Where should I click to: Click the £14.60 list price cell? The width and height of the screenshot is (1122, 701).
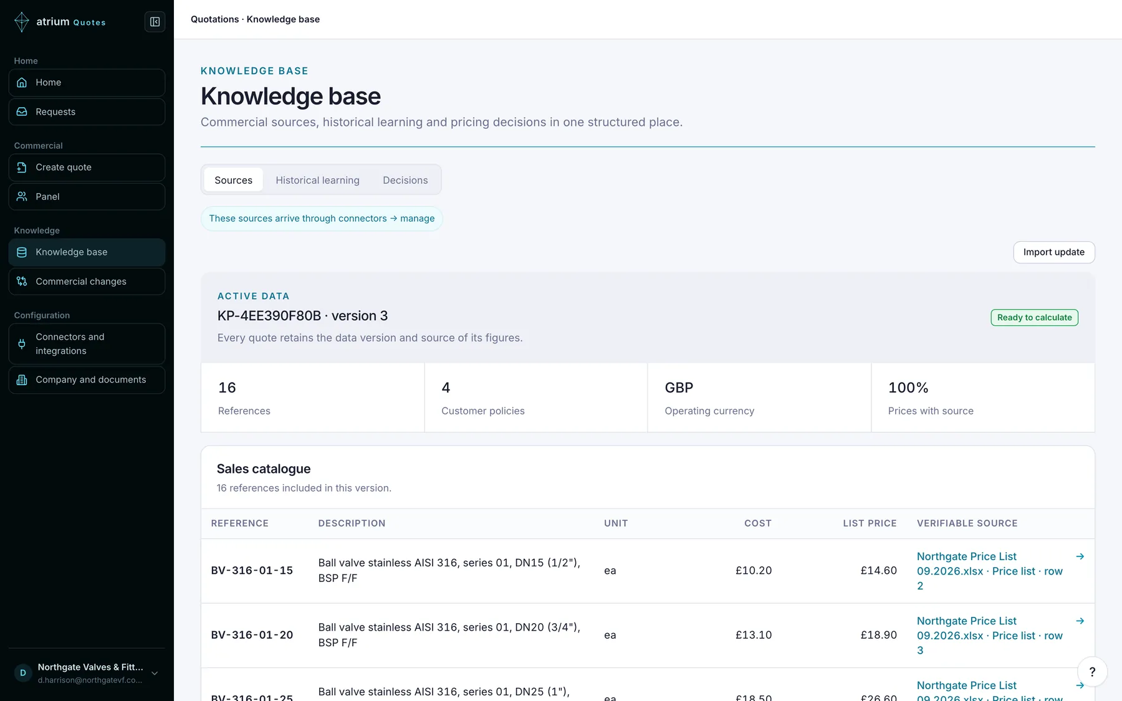[x=878, y=571]
